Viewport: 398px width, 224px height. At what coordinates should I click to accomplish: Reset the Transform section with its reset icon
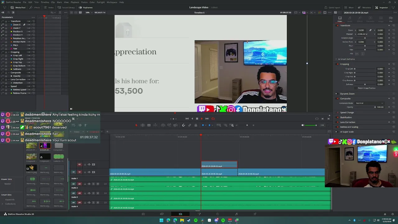pyautogui.click(x=394, y=26)
